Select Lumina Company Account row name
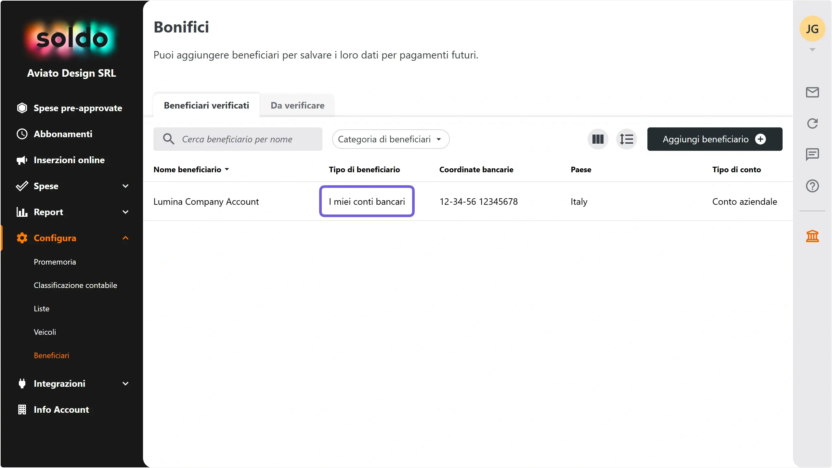 pyautogui.click(x=206, y=201)
